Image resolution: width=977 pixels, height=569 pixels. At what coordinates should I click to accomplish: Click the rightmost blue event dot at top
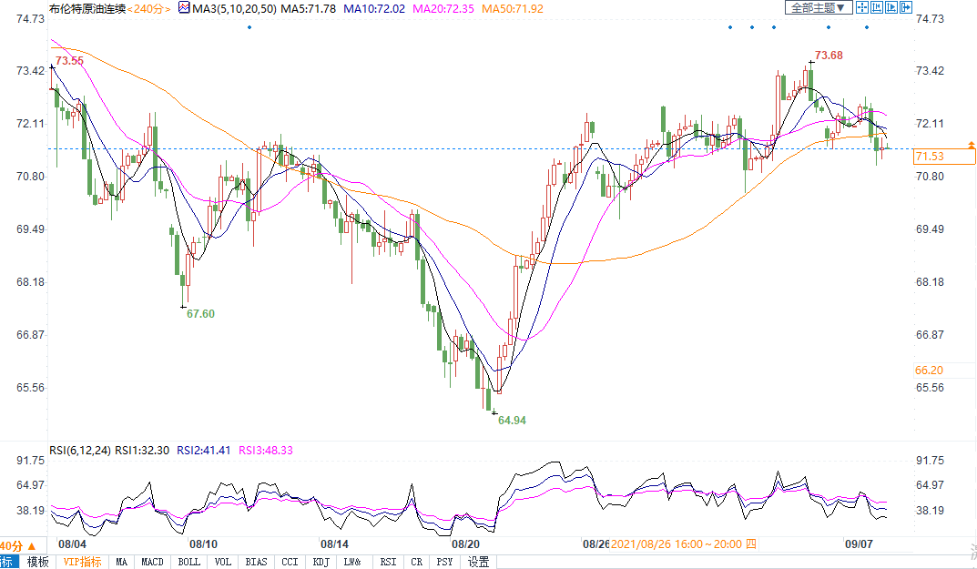point(866,27)
